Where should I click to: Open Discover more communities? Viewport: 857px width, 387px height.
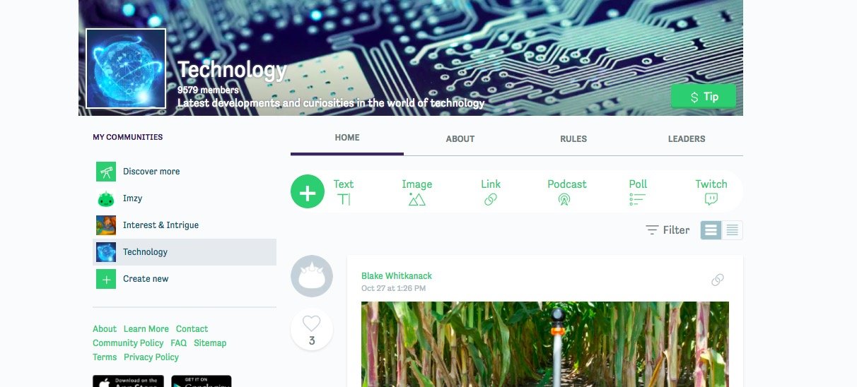(x=185, y=172)
